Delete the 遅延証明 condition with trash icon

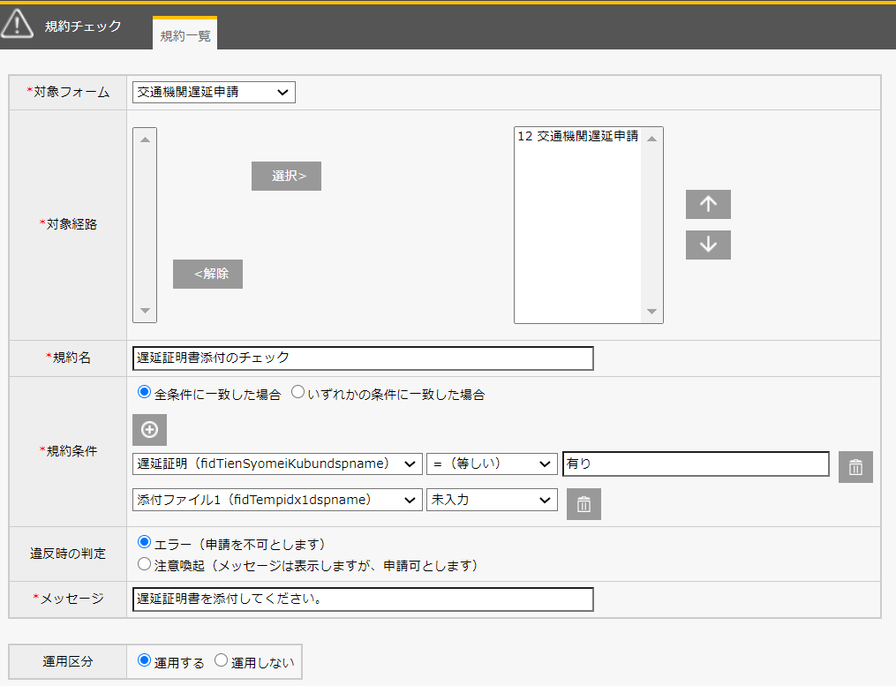pyautogui.click(x=855, y=467)
